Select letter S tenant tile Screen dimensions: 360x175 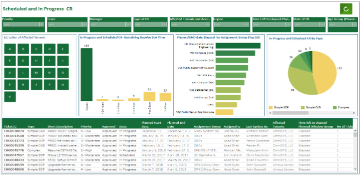point(36,85)
